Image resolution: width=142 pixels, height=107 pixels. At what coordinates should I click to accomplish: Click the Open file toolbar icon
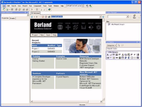(7, 9)
